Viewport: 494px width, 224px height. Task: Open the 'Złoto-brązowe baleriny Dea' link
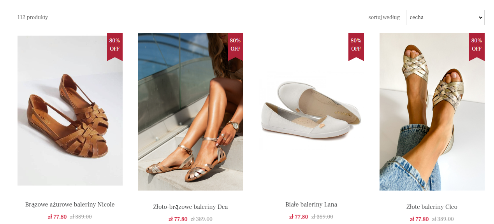191,207
